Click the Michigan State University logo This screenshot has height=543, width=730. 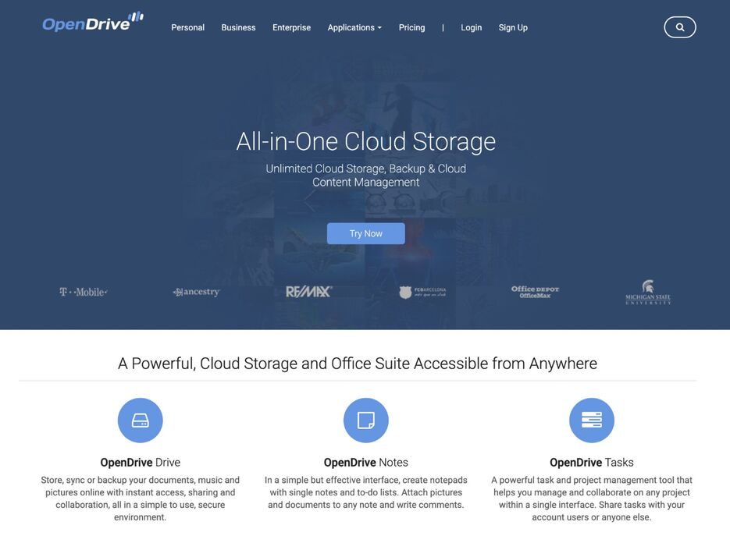(x=647, y=293)
